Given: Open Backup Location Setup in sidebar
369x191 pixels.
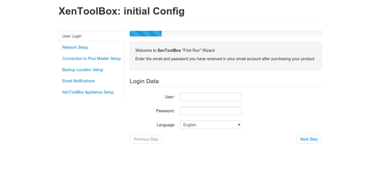Looking at the screenshot, I should coord(83,70).
